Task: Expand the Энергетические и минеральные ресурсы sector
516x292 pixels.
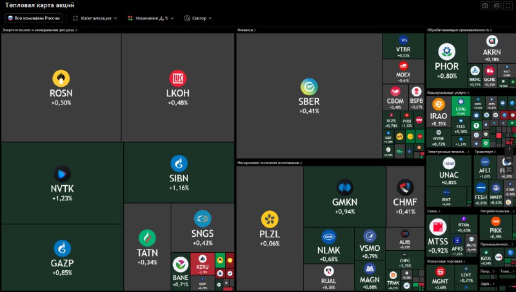Action: [40, 30]
